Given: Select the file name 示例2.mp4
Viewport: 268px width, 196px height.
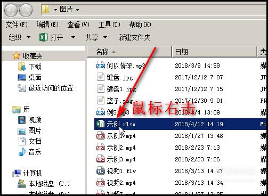Looking at the screenshot, I should 121,148.
